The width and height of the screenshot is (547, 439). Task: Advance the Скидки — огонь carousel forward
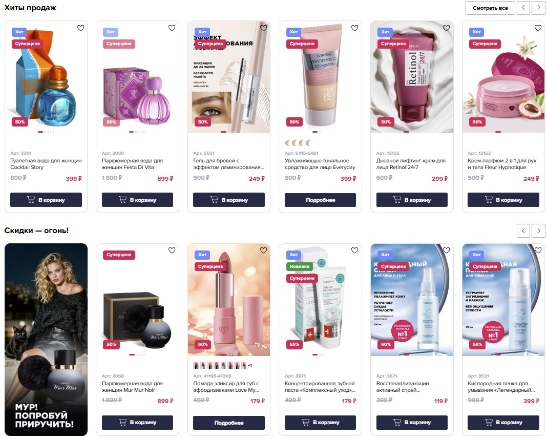(x=538, y=231)
